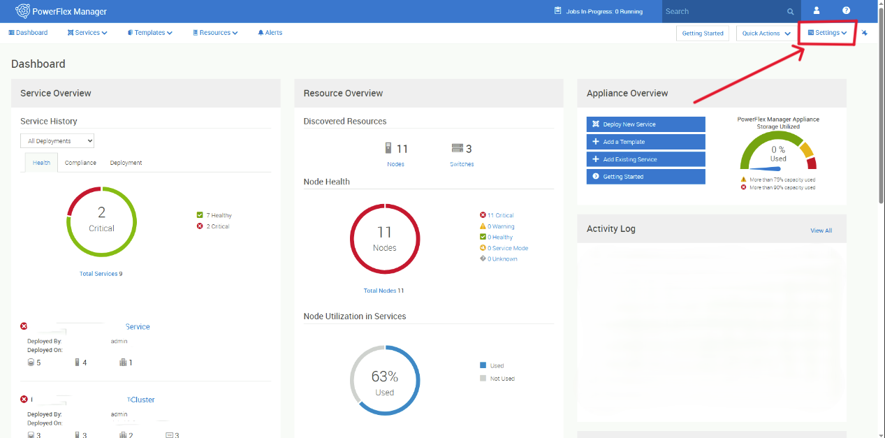This screenshot has width=885, height=438.
Task: Click the pin icon beside Settings
Action: pyautogui.click(x=865, y=33)
